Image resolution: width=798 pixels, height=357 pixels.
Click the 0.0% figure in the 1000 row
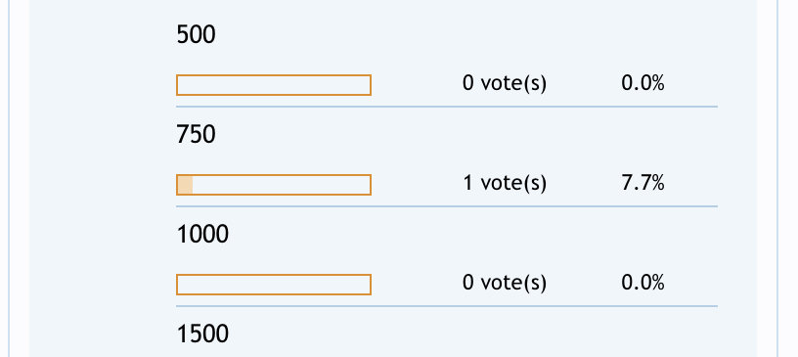pos(643,282)
